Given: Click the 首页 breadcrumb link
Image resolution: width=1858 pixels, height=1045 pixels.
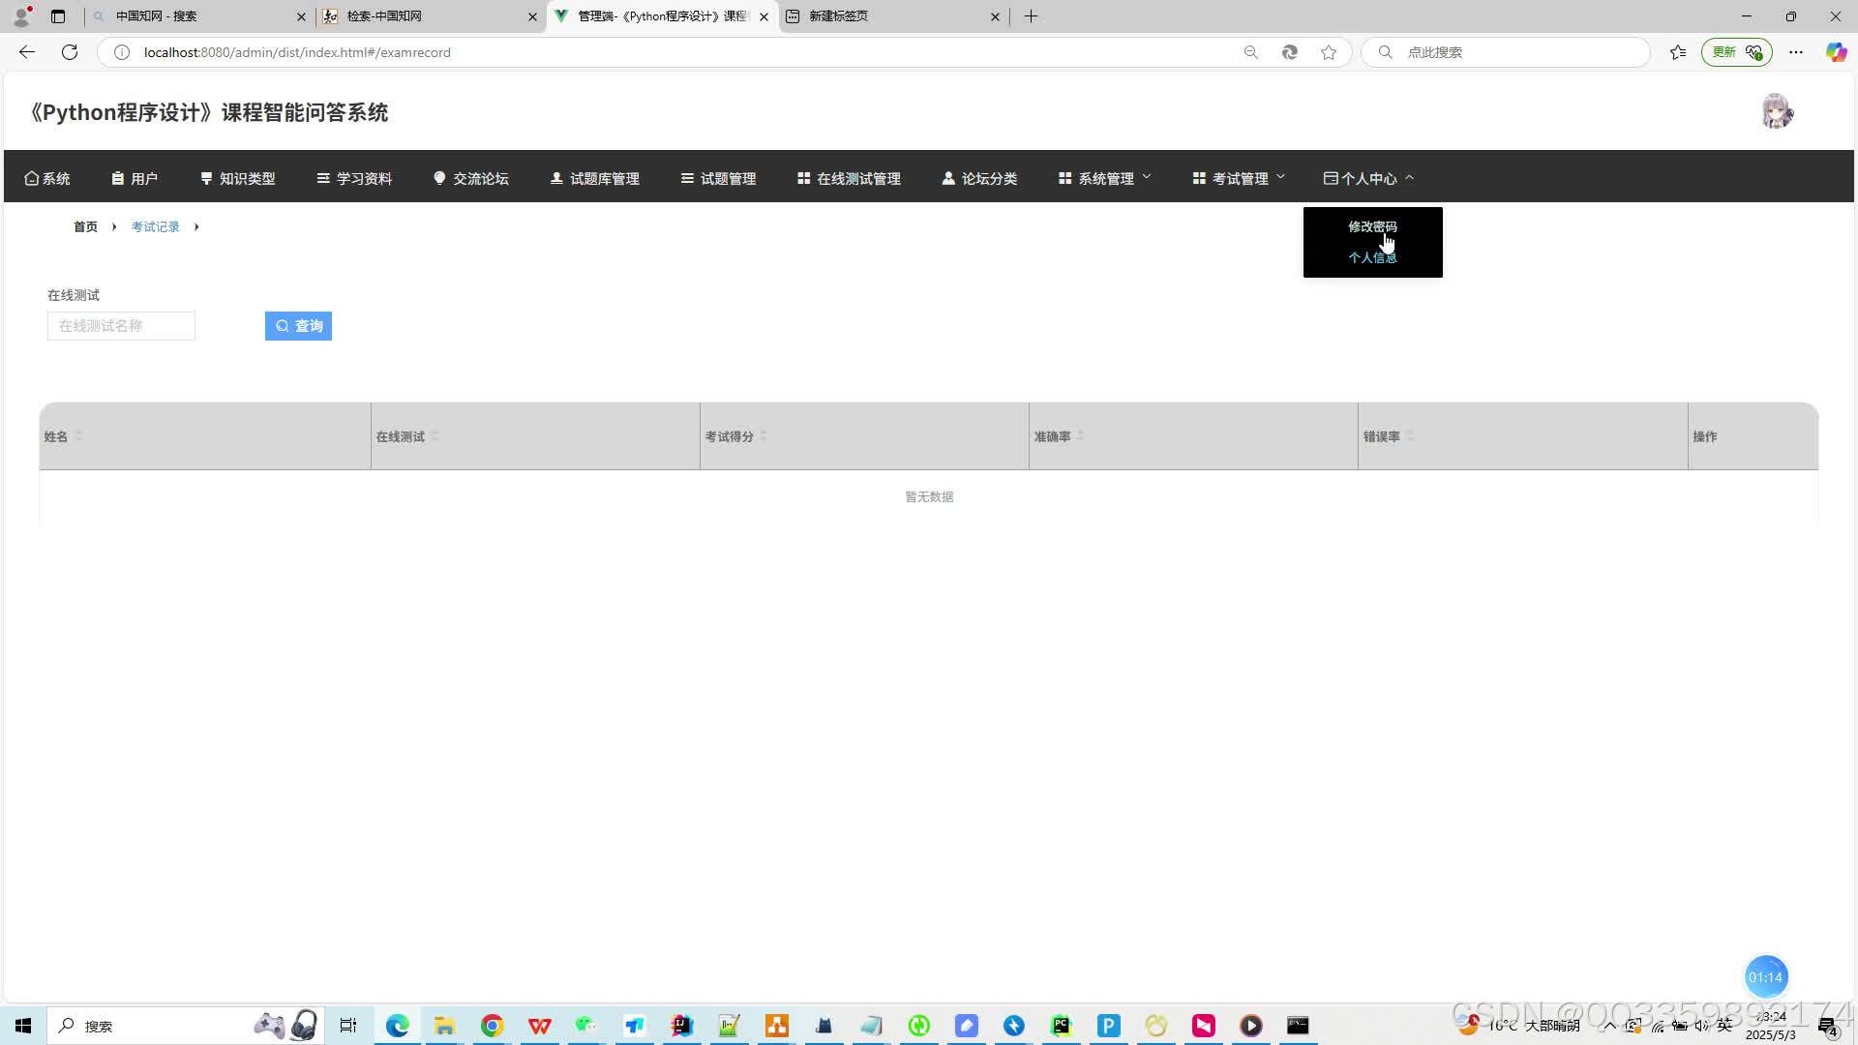Looking at the screenshot, I should (x=85, y=226).
